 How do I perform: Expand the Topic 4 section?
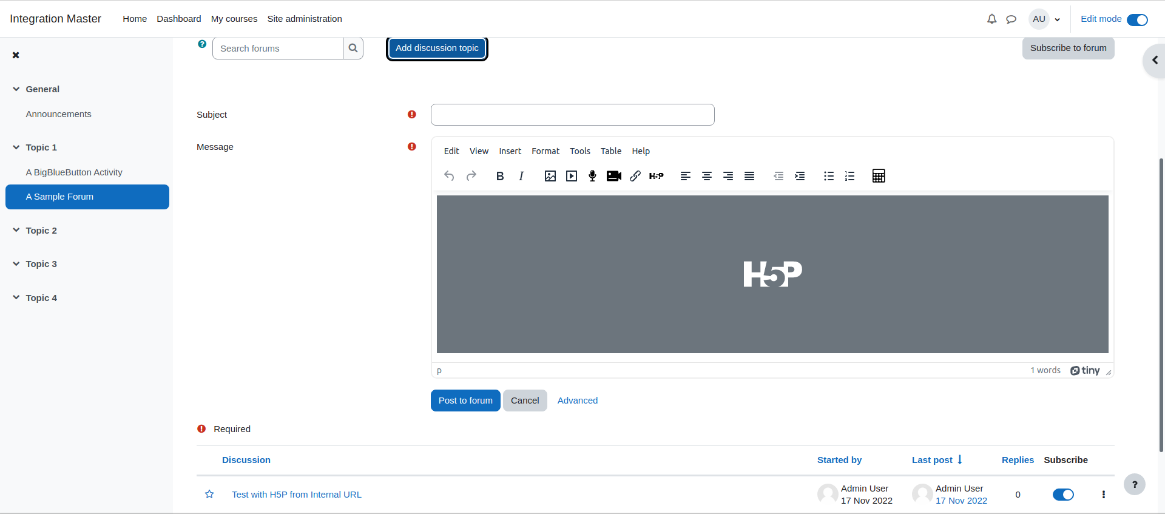16,298
